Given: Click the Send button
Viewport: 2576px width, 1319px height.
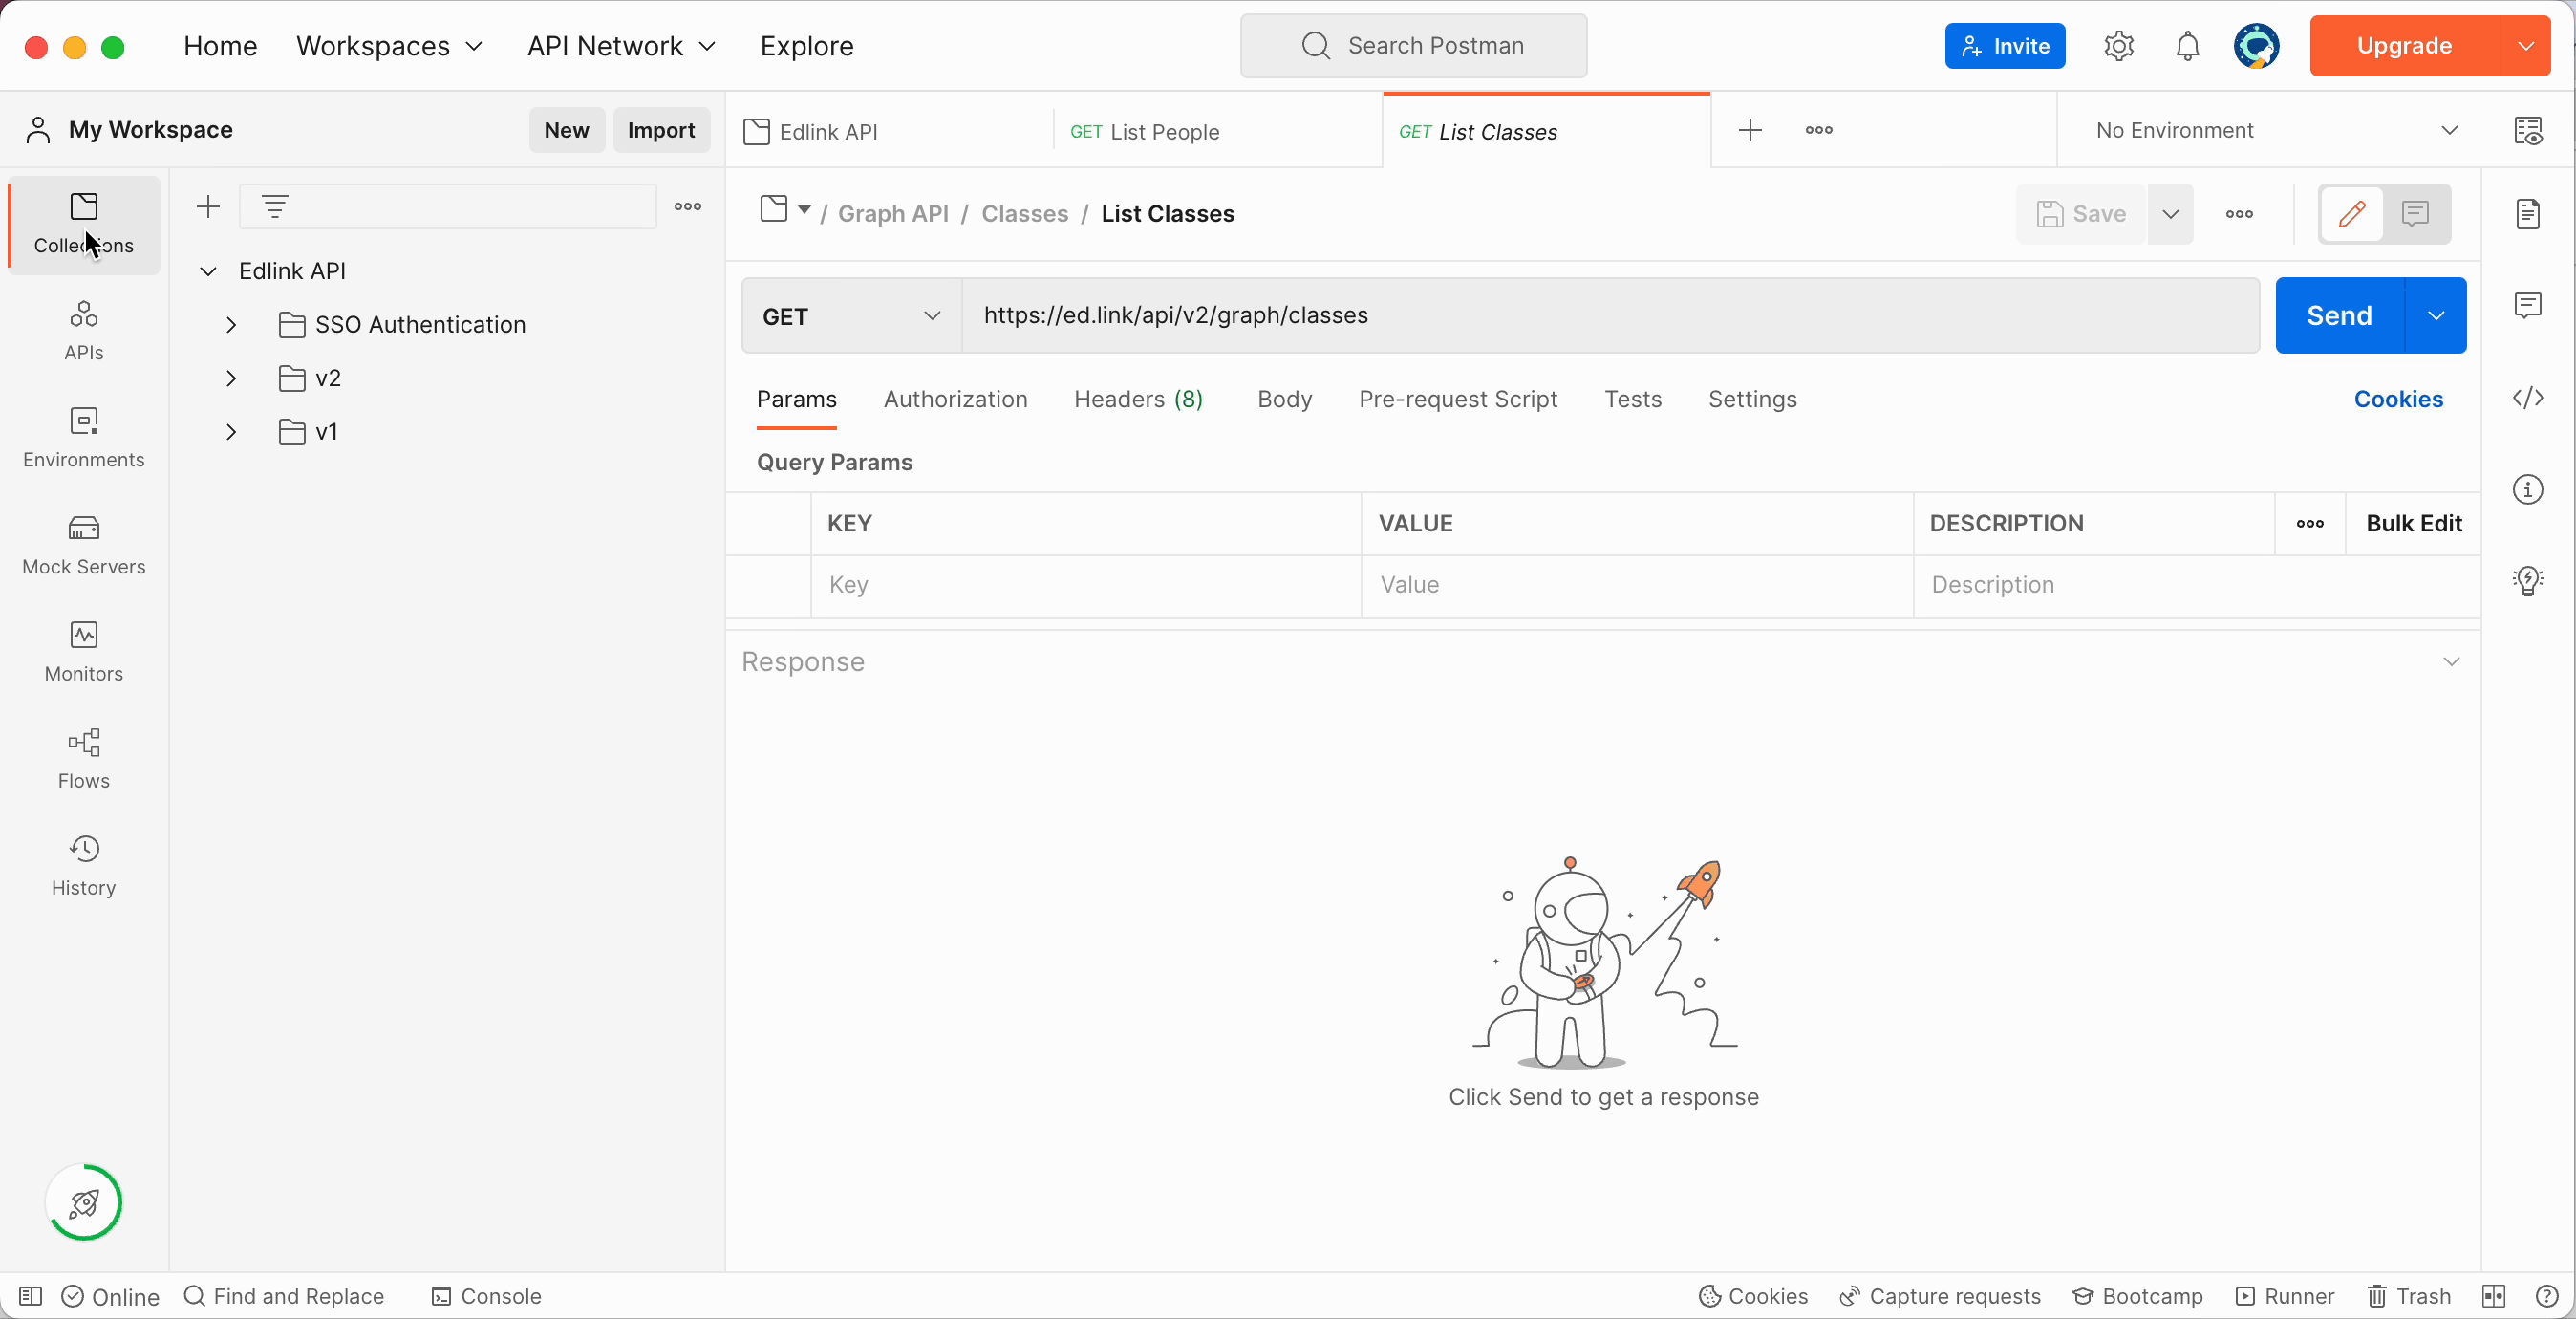Looking at the screenshot, I should 2340,316.
